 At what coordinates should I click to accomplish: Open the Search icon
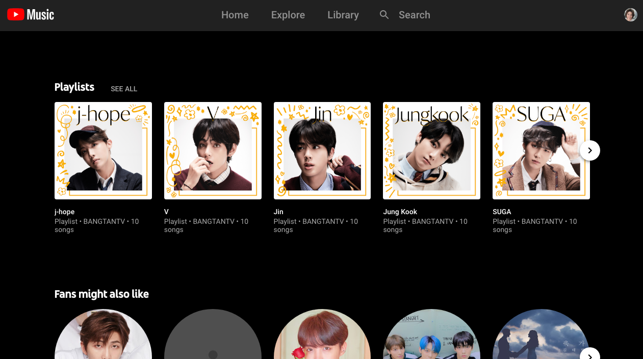(384, 15)
